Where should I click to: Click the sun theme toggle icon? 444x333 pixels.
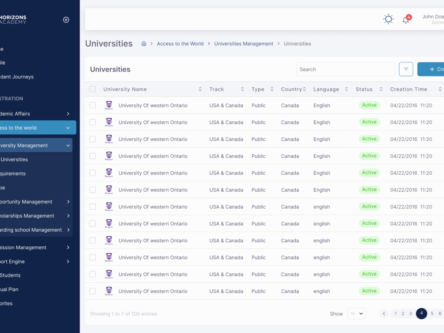(388, 19)
